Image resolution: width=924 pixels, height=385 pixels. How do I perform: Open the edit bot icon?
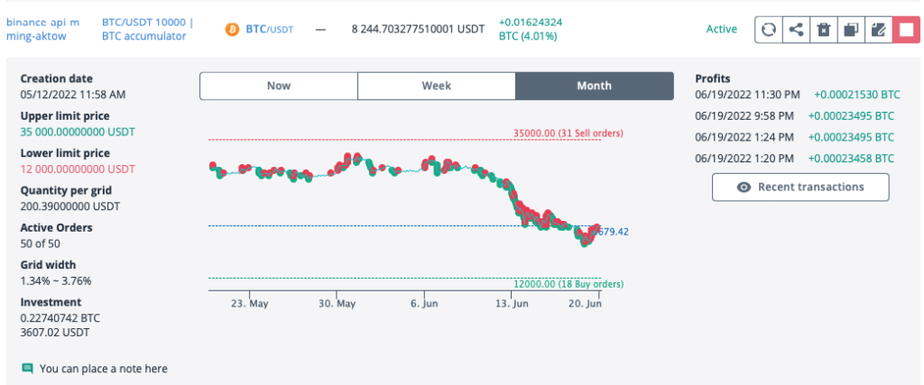click(x=876, y=29)
